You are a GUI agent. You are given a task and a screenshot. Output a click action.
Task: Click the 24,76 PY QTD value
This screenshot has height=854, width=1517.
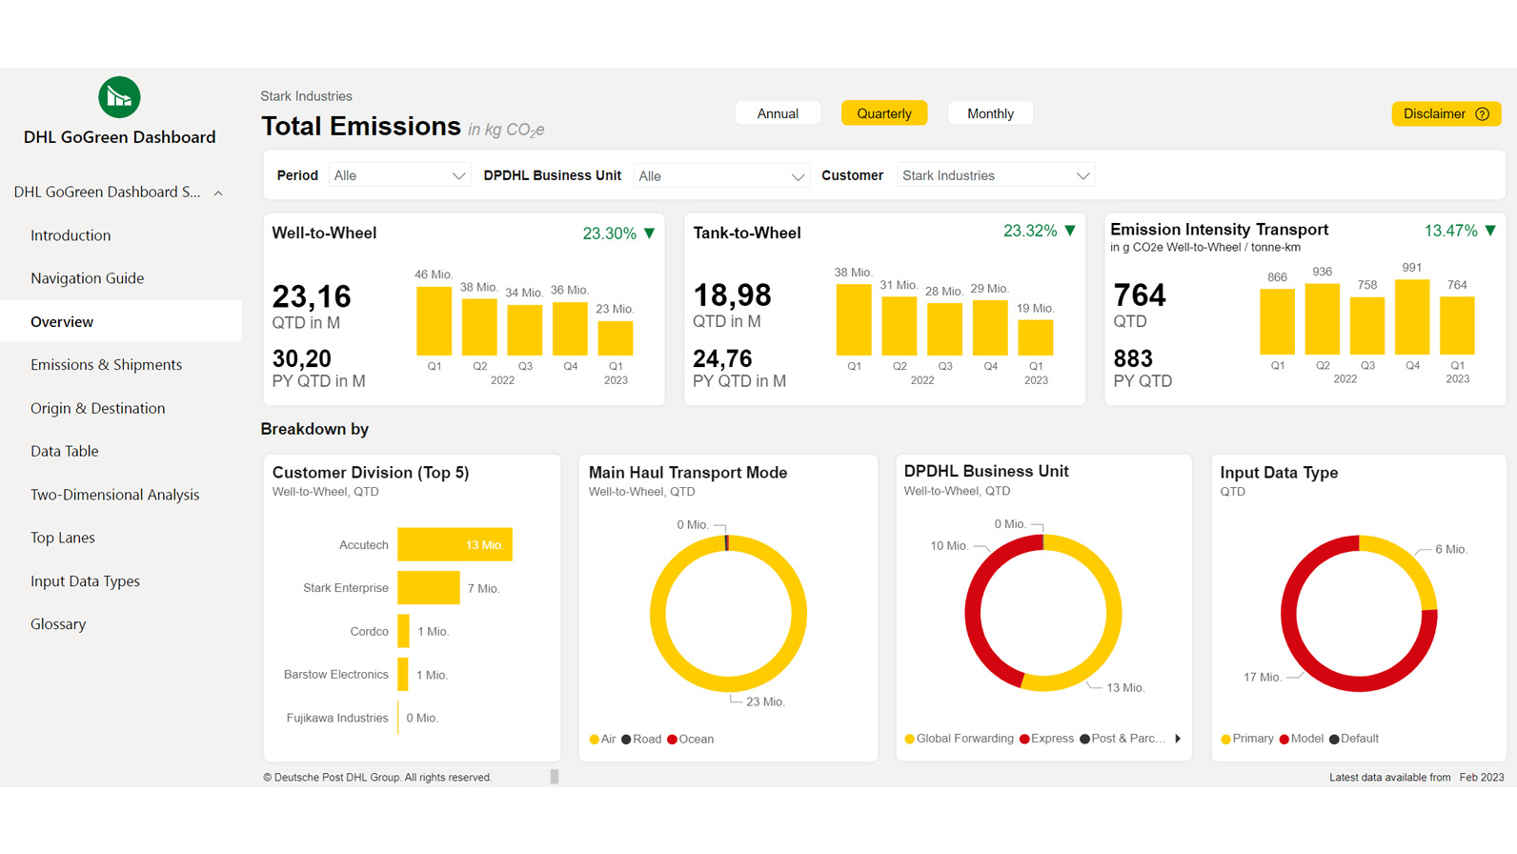722,359
